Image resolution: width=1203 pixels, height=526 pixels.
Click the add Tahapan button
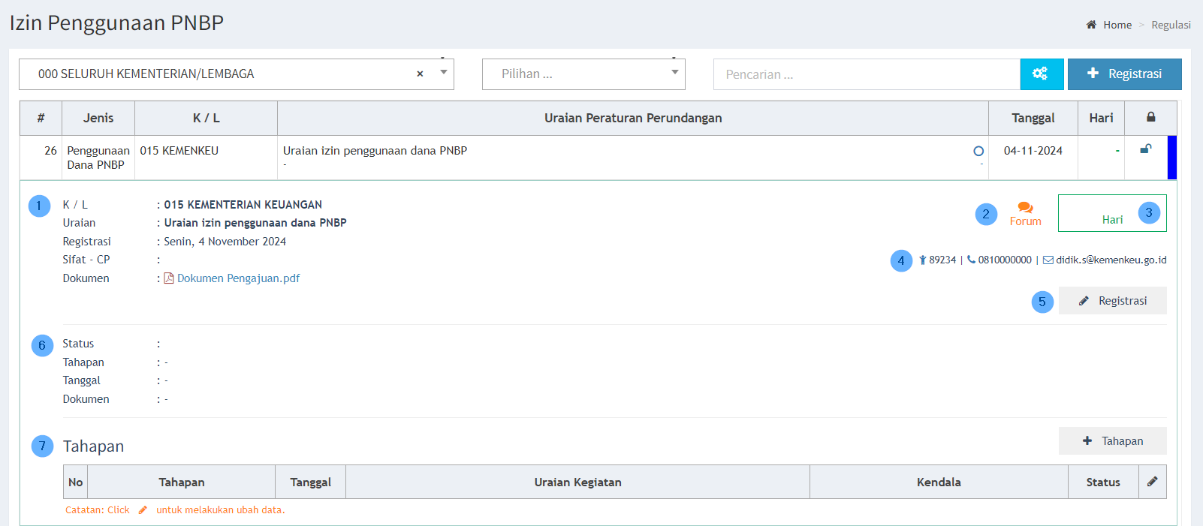(1112, 441)
